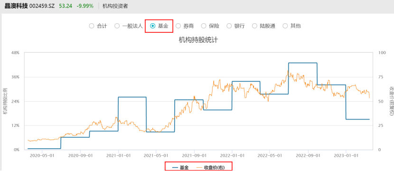394x171 pixels.
Task: Click the 2020-09-01 x-axis label
Action: coord(80,155)
